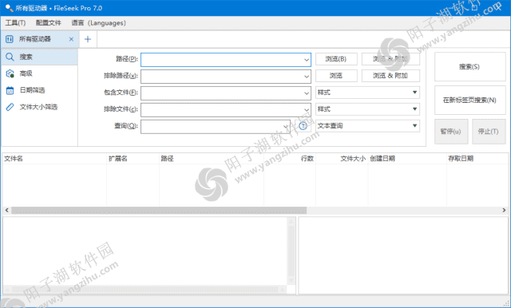Image resolution: width=511 pixels, height=308 pixels.
Task: Open the 文本查询 type dropdown
Action: tap(367, 126)
